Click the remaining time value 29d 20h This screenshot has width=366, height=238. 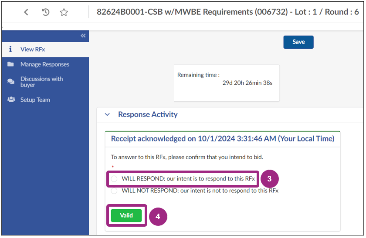[247, 83]
